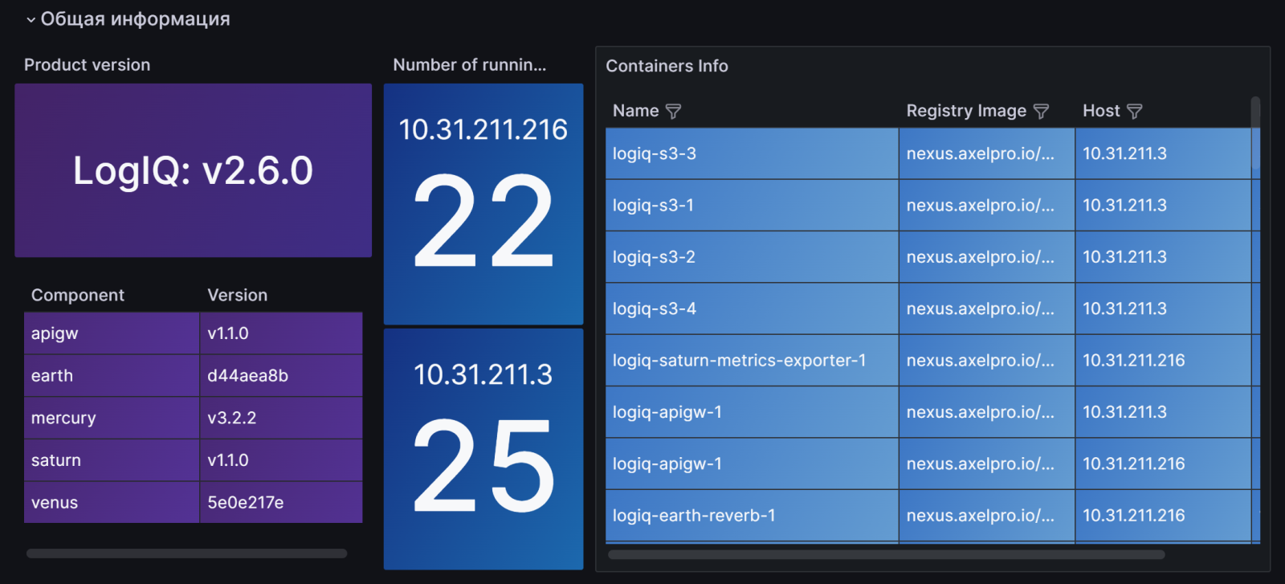The width and height of the screenshot is (1285, 584).
Task: Sort by Registry Image header text
Action: [965, 111]
